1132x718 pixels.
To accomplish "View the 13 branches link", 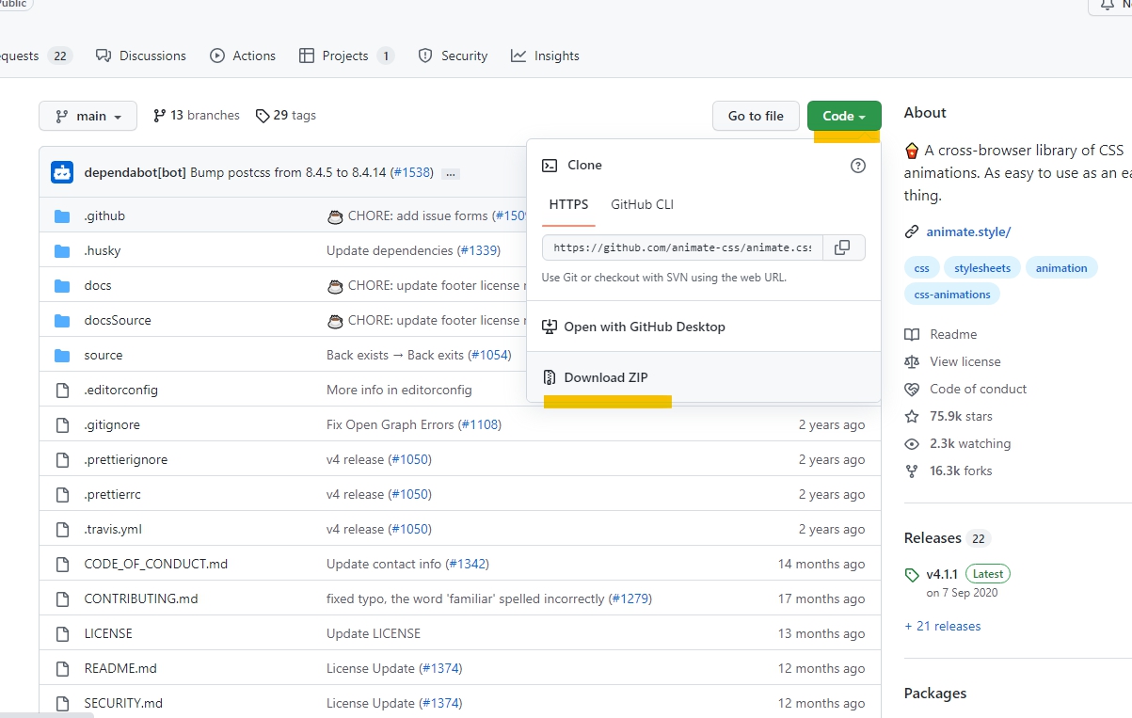I will (196, 115).
